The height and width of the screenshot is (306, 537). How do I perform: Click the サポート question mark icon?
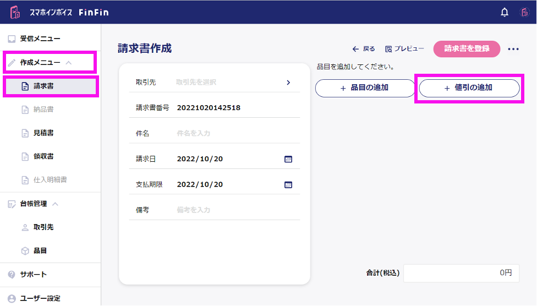tap(12, 275)
